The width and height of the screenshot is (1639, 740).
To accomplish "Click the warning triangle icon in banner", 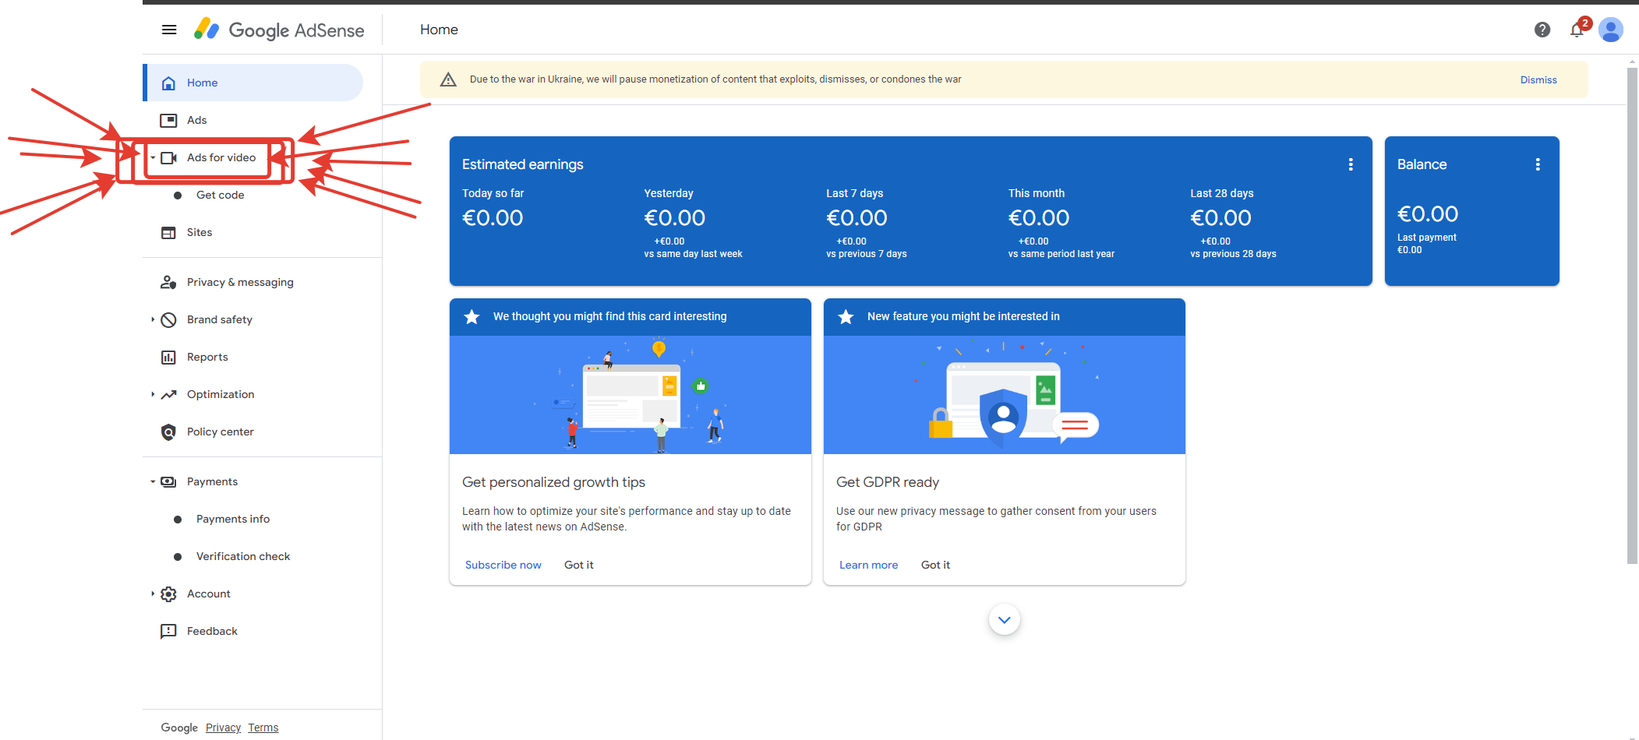I will tap(448, 79).
